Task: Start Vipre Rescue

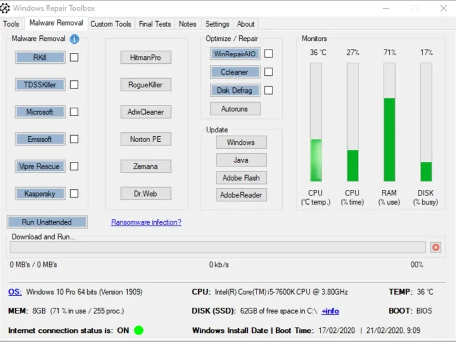Action: coord(40,166)
